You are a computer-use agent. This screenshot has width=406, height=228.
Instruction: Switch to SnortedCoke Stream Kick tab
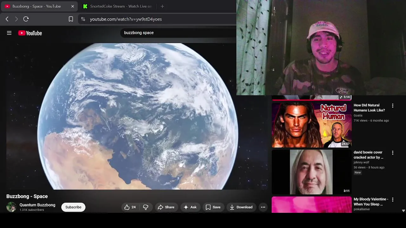point(117,6)
